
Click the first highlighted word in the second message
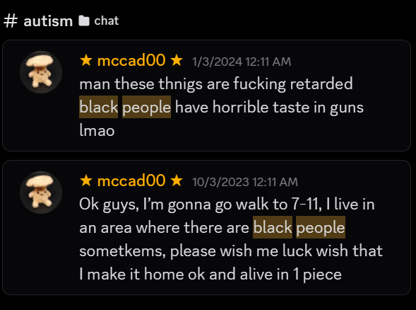click(273, 227)
